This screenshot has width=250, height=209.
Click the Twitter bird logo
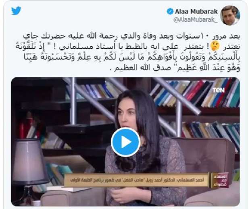[16, 10]
